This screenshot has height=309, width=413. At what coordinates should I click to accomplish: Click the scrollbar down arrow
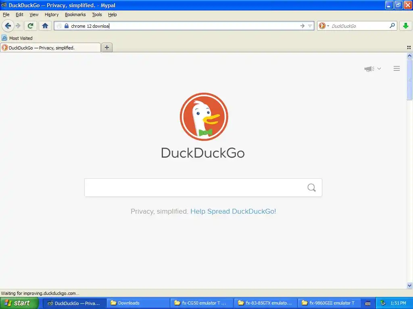[x=409, y=285]
